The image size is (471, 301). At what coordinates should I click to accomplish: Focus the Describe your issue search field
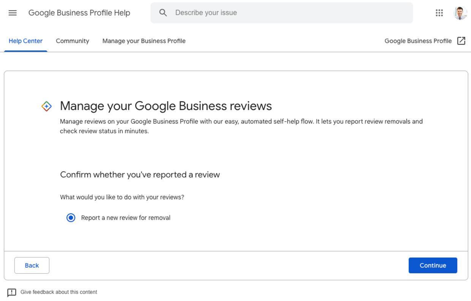pos(282,13)
